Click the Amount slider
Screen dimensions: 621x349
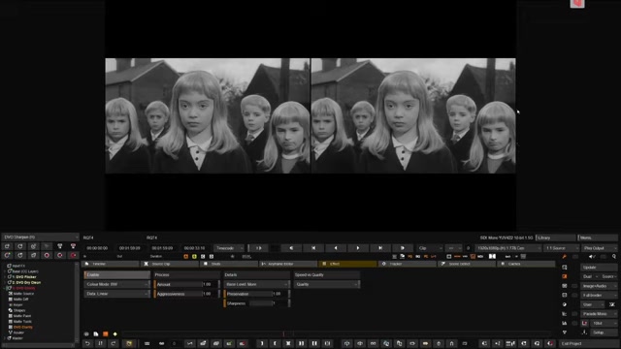pyautogui.click(x=186, y=284)
